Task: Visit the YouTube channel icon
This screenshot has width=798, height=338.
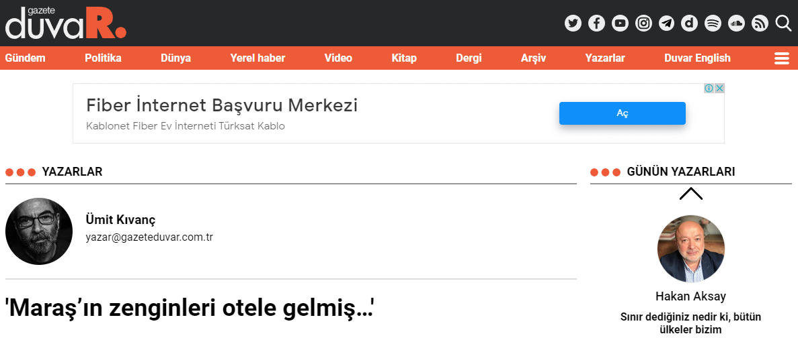Action: point(620,23)
